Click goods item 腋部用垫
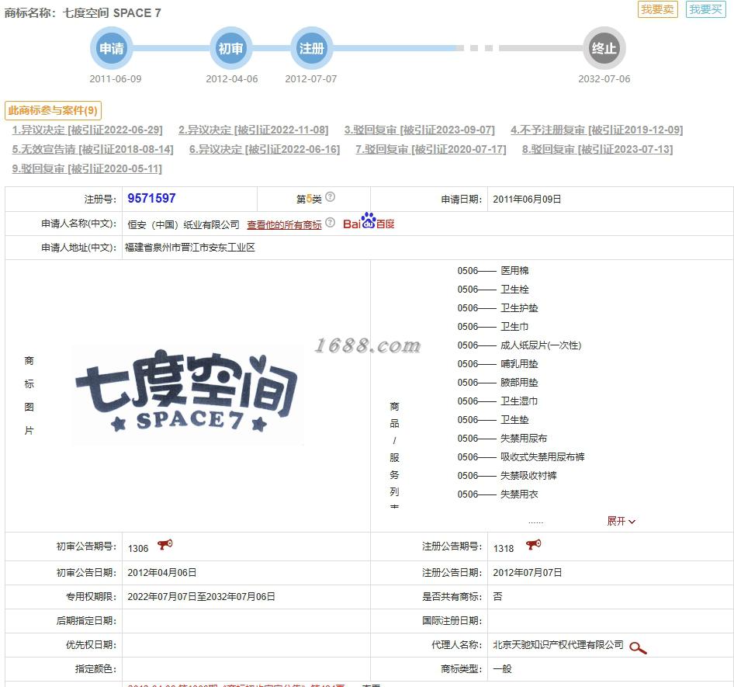Image resolution: width=734 pixels, height=687 pixels. pos(519,383)
